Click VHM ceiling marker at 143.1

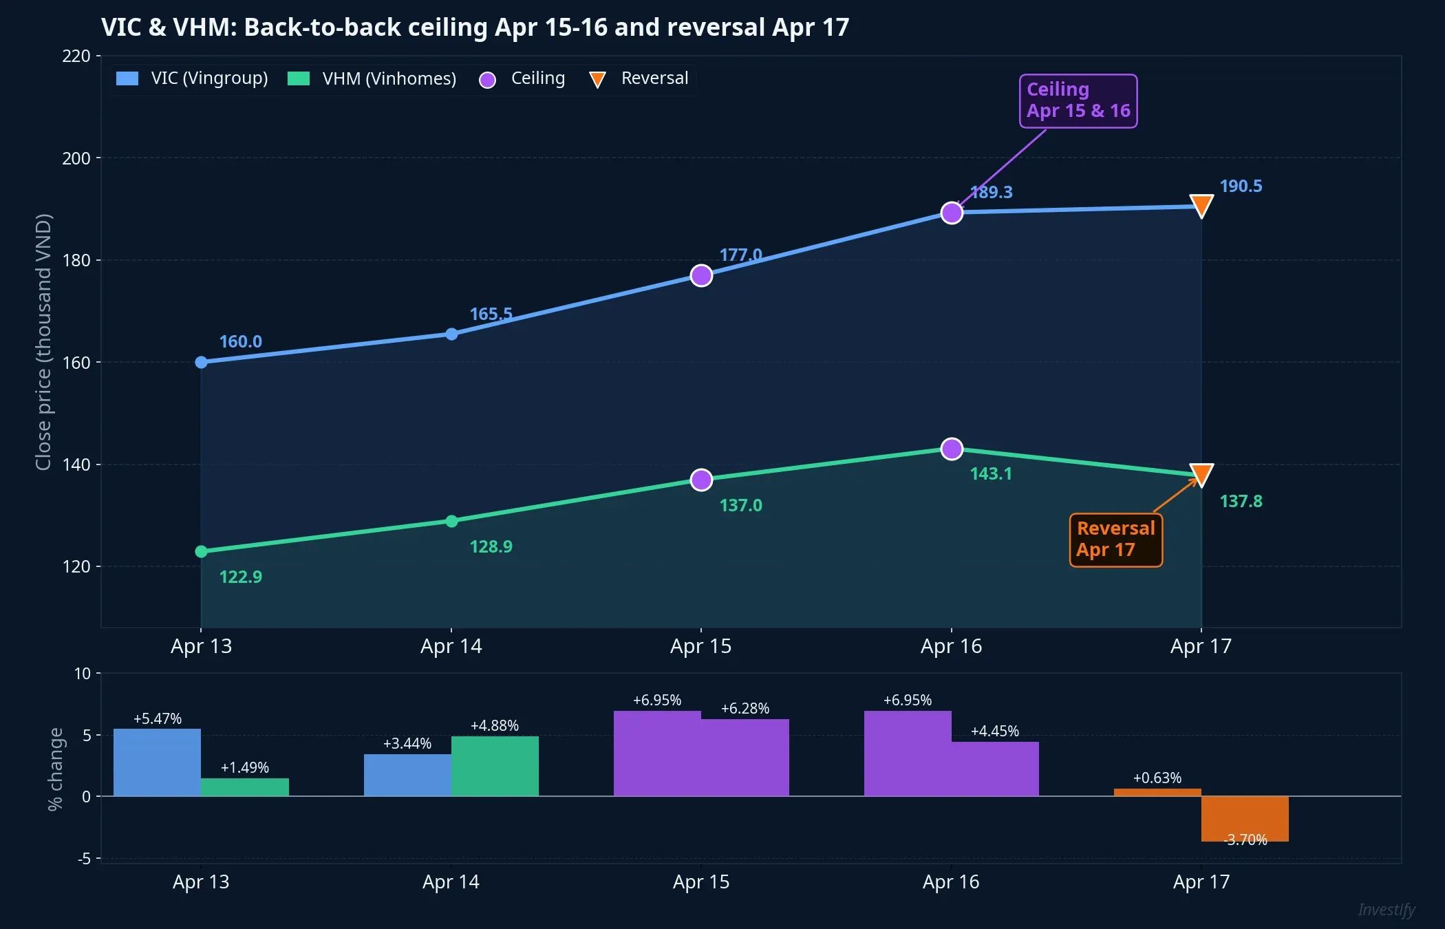[952, 449]
